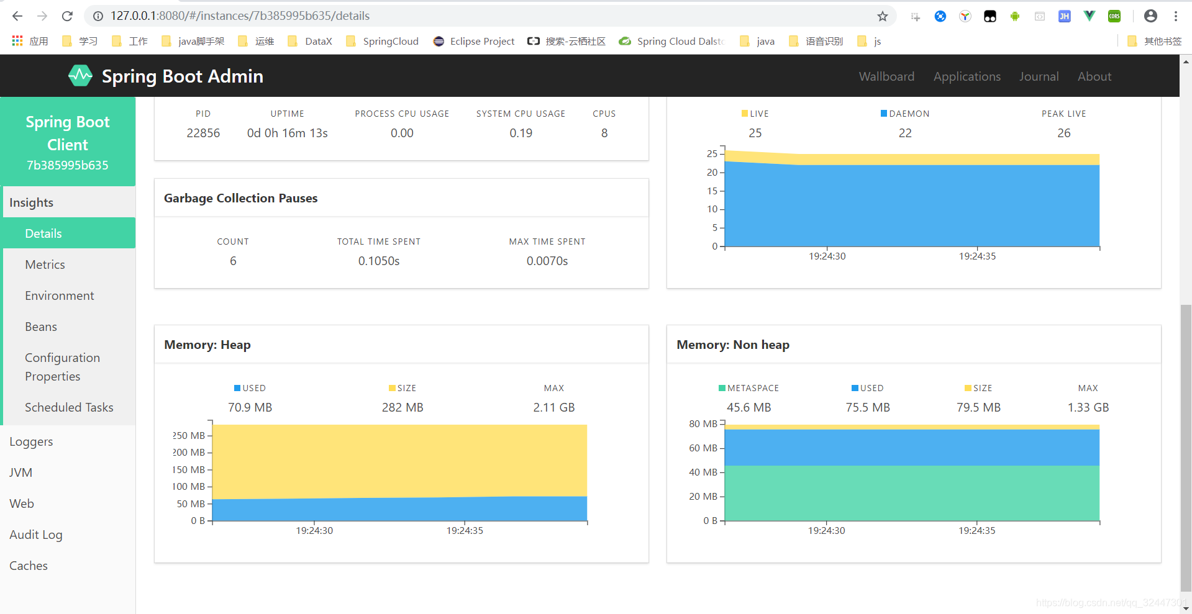Reload the current page
This screenshot has height=614, width=1192.
coord(67,16)
